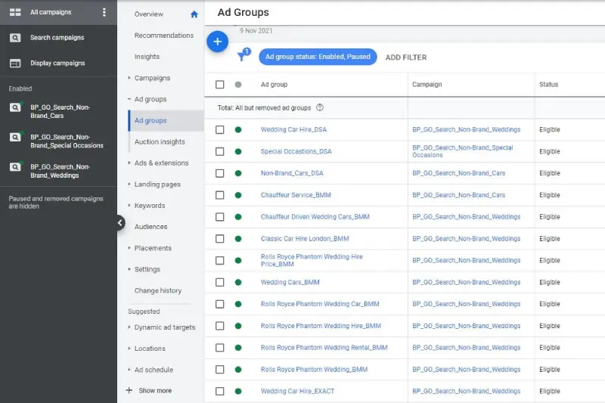Click the green status dot for Classic Car Hire London_BMM
The width and height of the screenshot is (605, 403).
click(238, 239)
